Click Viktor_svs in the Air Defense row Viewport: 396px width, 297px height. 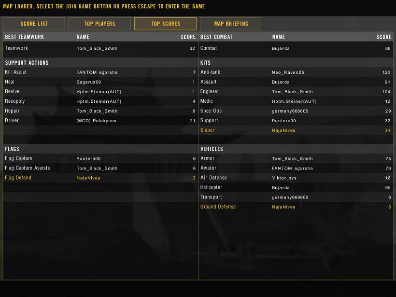[285, 178]
